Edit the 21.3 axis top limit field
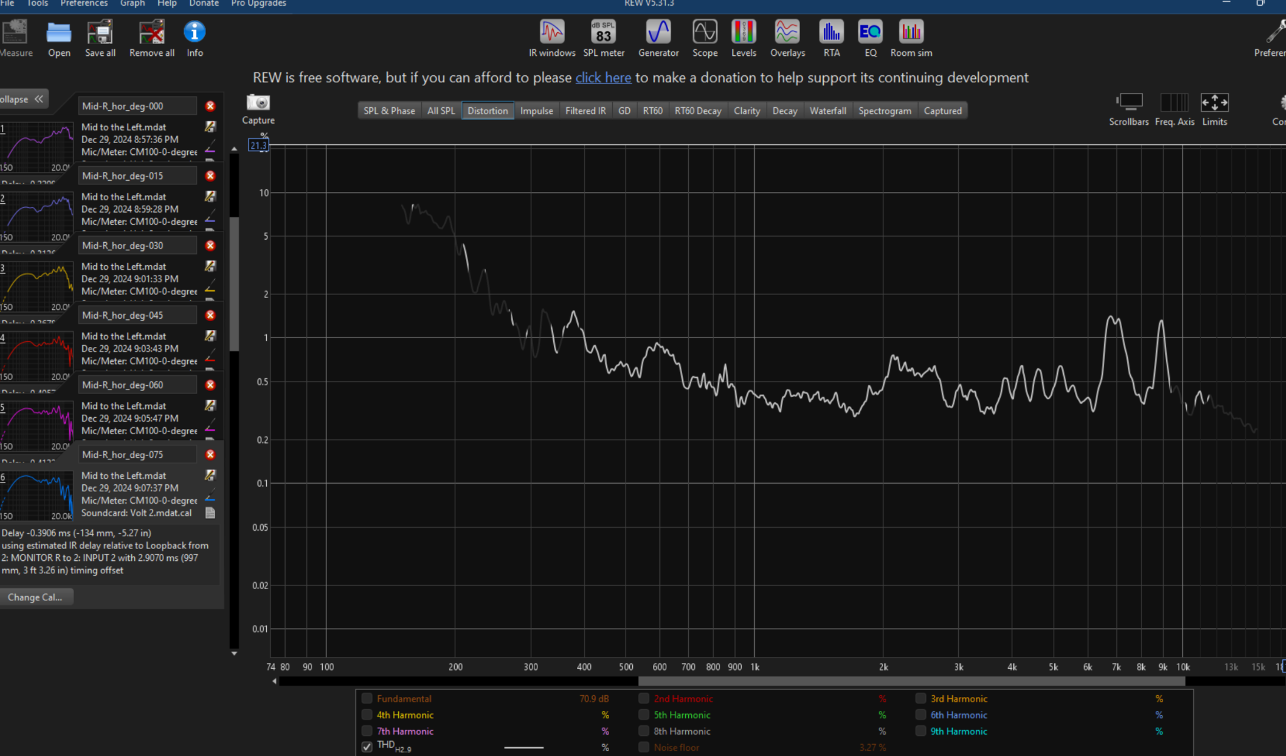This screenshot has height=756, width=1286. click(x=258, y=146)
